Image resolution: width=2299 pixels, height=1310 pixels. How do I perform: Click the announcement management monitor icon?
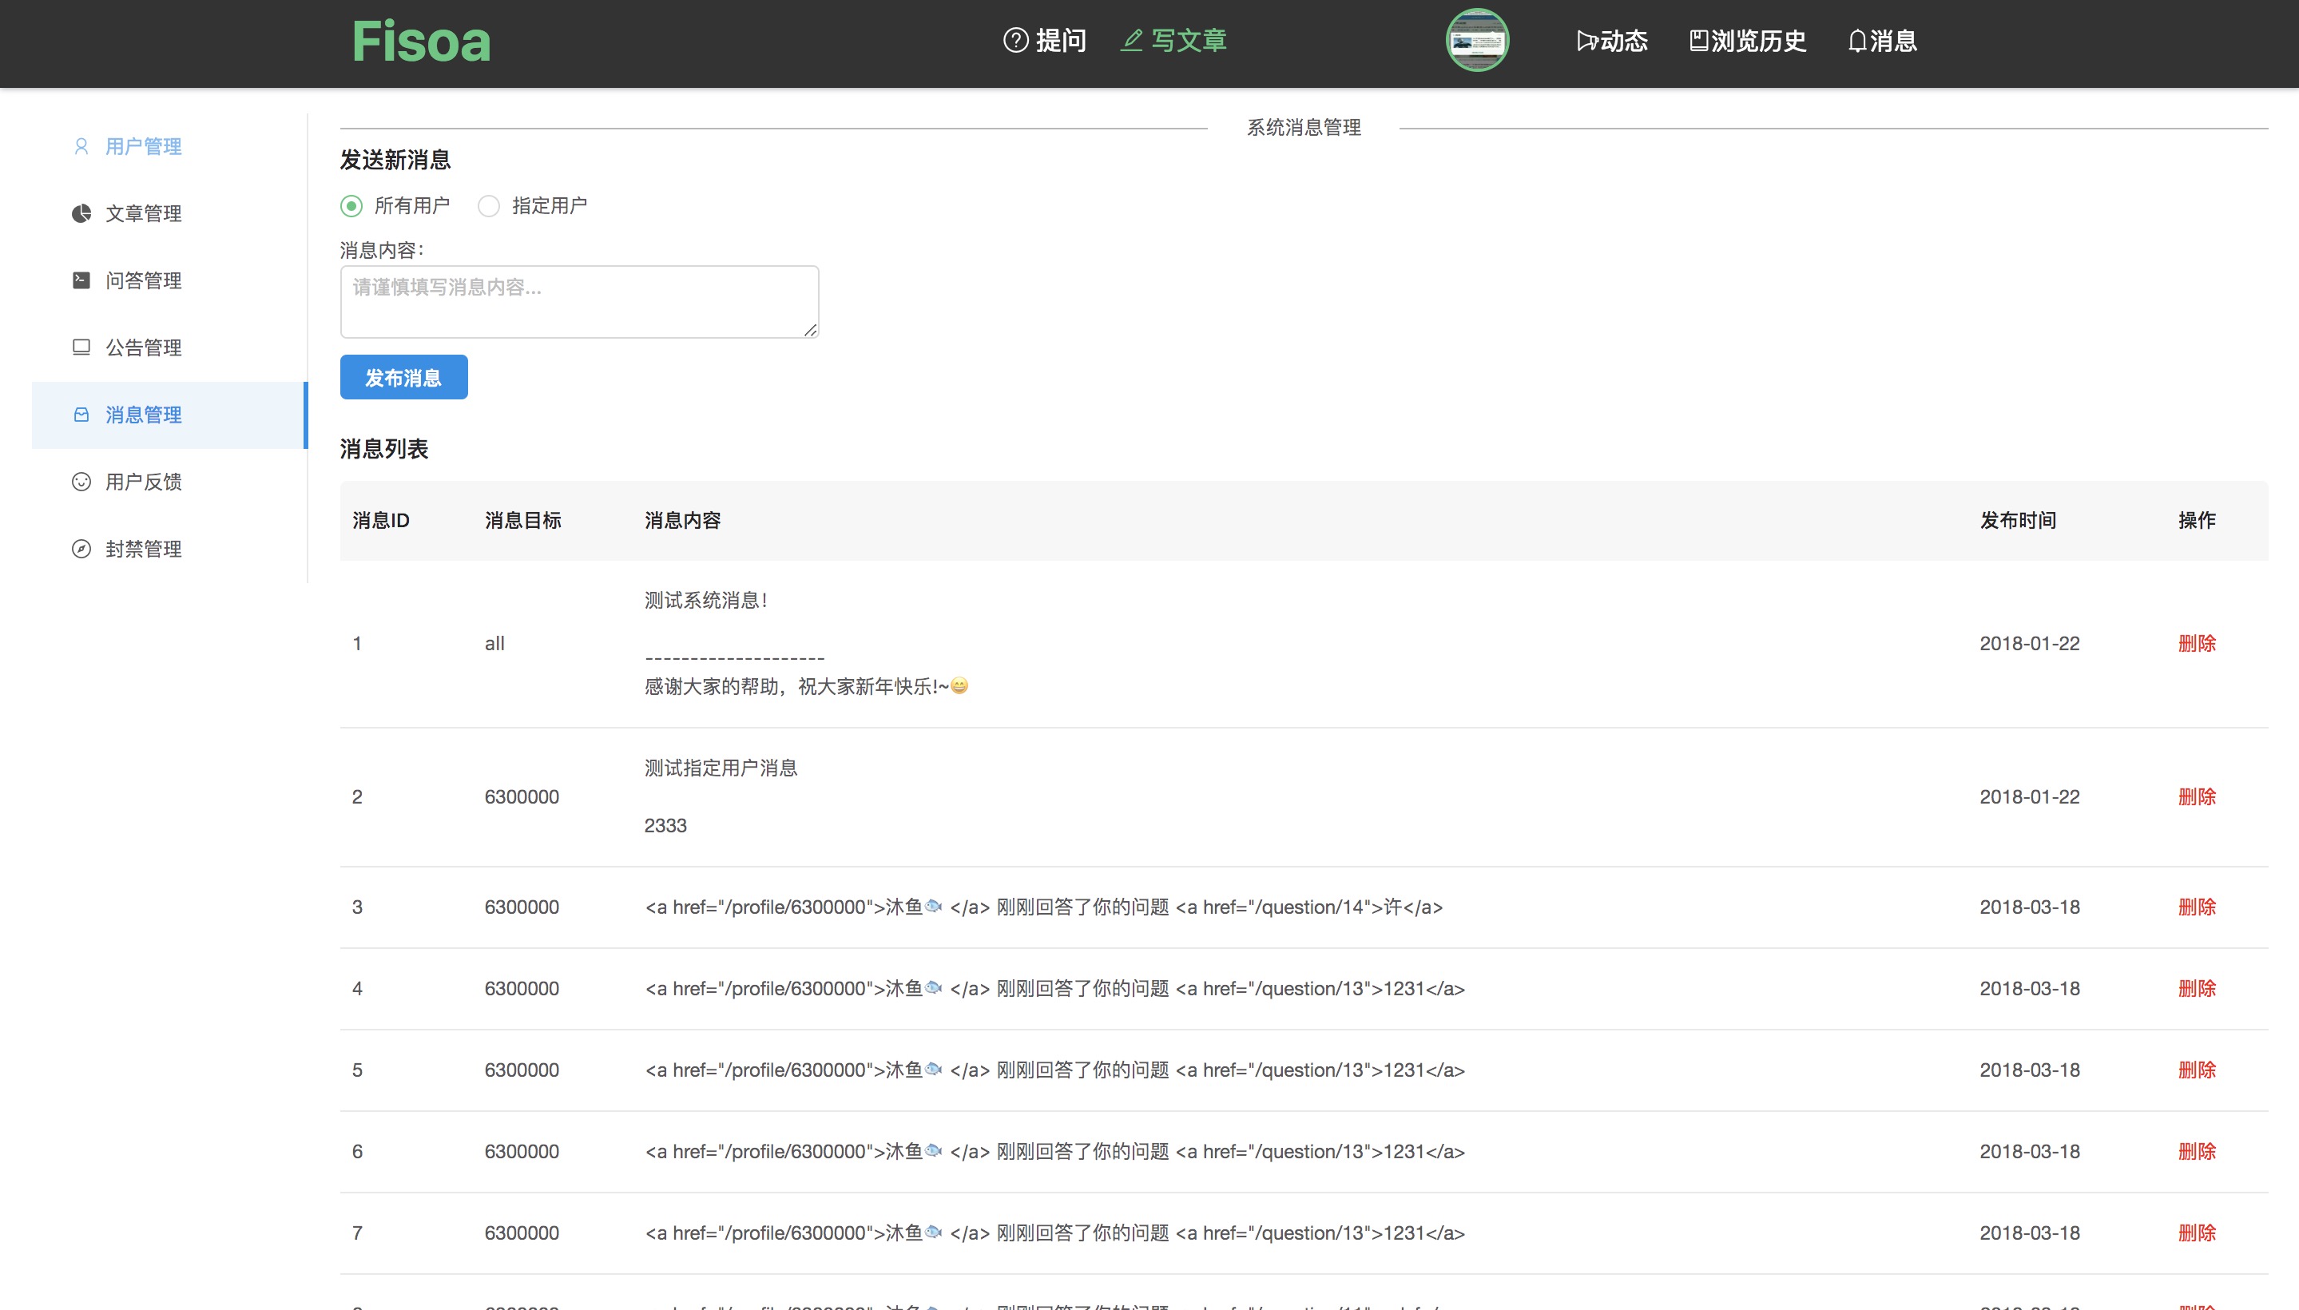coord(81,347)
